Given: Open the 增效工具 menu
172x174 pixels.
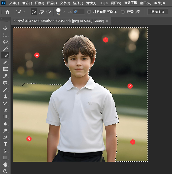Looking at the screenshot, I should [131, 3].
